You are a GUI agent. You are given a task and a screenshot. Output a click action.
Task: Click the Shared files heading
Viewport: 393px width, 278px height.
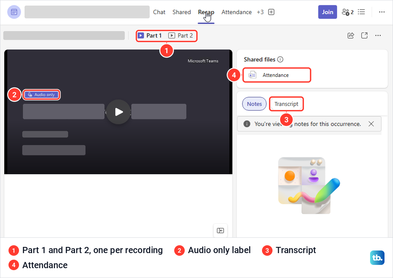tap(260, 60)
